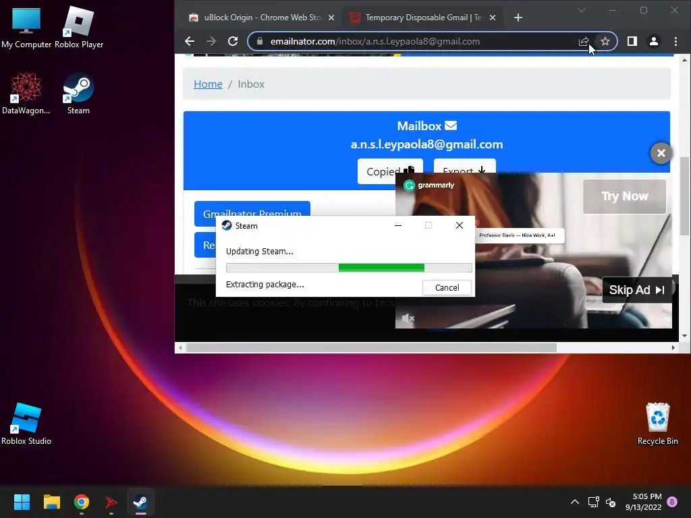691x518 pixels.
Task: Open muted volume tray icon
Action: tap(611, 502)
